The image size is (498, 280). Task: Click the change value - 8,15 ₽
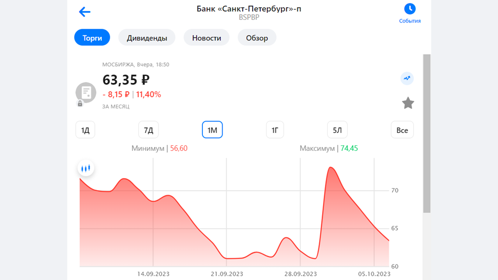tap(116, 95)
